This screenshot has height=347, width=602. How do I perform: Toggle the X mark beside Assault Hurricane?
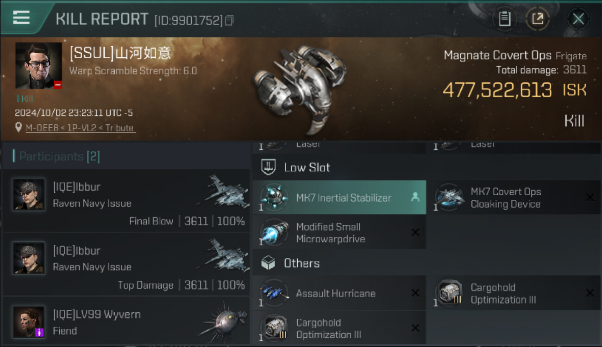(415, 293)
